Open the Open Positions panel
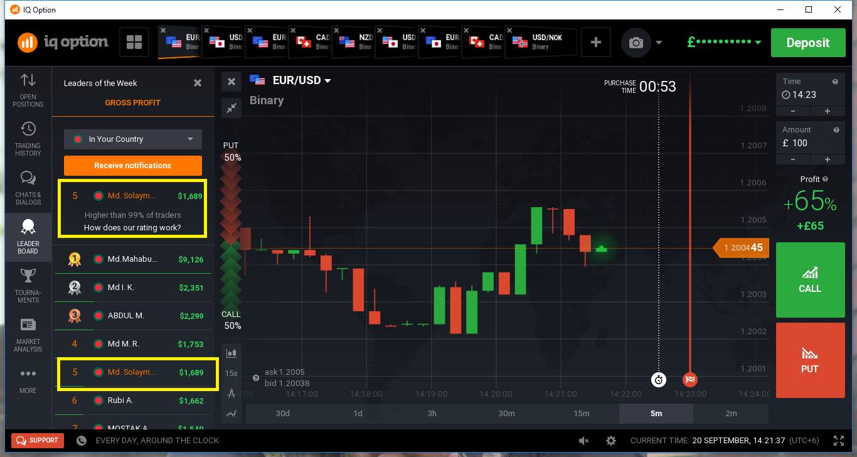The image size is (857, 457). [x=28, y=90]
